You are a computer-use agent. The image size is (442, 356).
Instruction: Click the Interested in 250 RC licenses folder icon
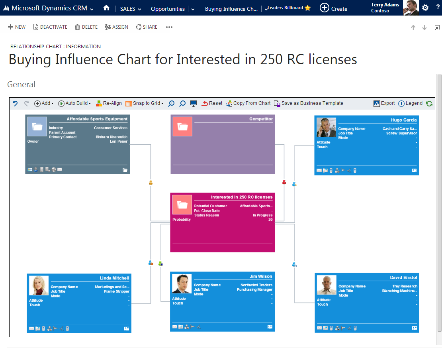tap(182, 205)
